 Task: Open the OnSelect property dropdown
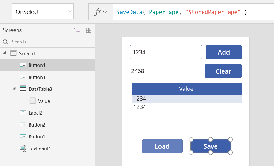click(43, 11)
